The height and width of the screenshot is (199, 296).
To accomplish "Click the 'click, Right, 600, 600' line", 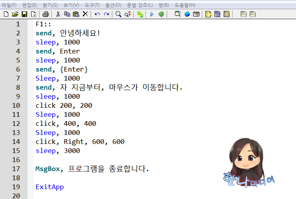I will point(80,142).
